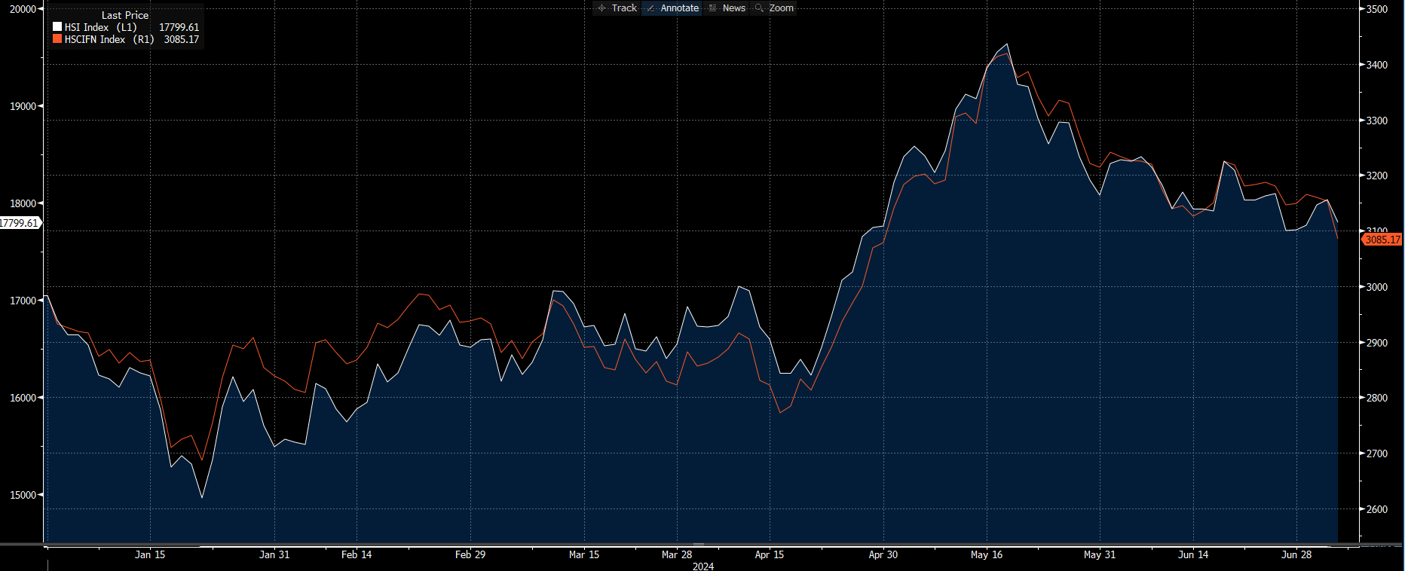Click the Apr 30 date axis label
Viewport: 1405px width, 571px height.
883,554
